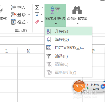
Task: Open the Delete (删除) dropdown arrow
Action: tap(29, 14)
